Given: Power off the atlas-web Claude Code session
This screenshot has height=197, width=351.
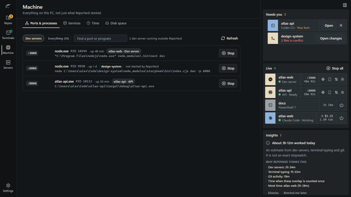Looking at the screenshot, I should click(x=341, y=118).
